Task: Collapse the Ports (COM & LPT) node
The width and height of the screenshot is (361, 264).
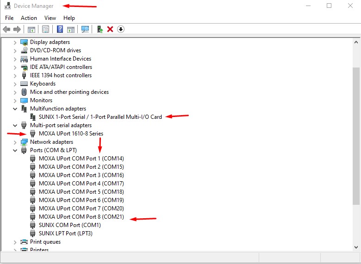Action: (15, 150)
